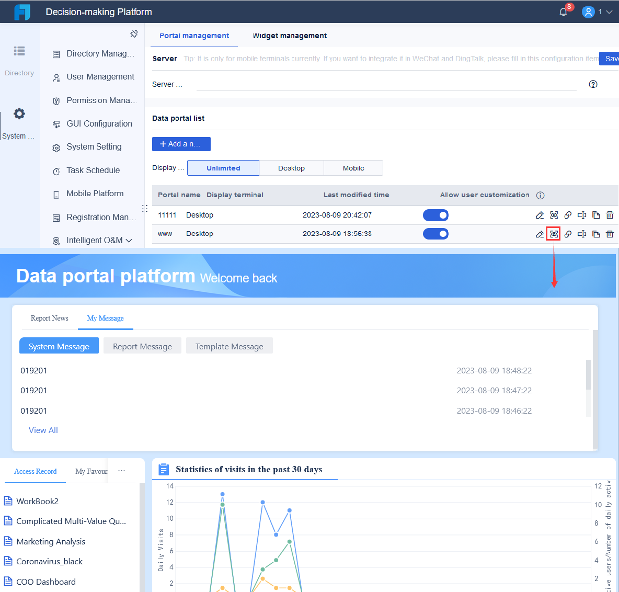Open the pencil edit icon for portal 11111
Screen dimensions: 619x592
(540, 215)
